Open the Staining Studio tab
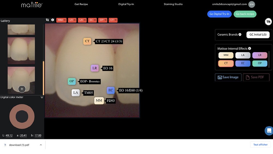The image size is (273, 154). point(173,4)
